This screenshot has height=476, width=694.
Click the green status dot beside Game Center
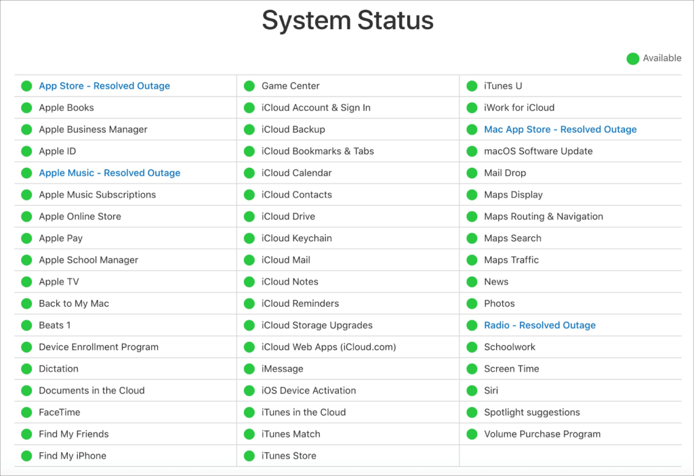[249, 86]
